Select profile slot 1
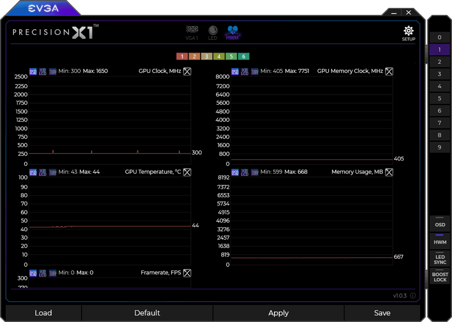The width and height of the screenshot is (452, 322). pos(439,49)
